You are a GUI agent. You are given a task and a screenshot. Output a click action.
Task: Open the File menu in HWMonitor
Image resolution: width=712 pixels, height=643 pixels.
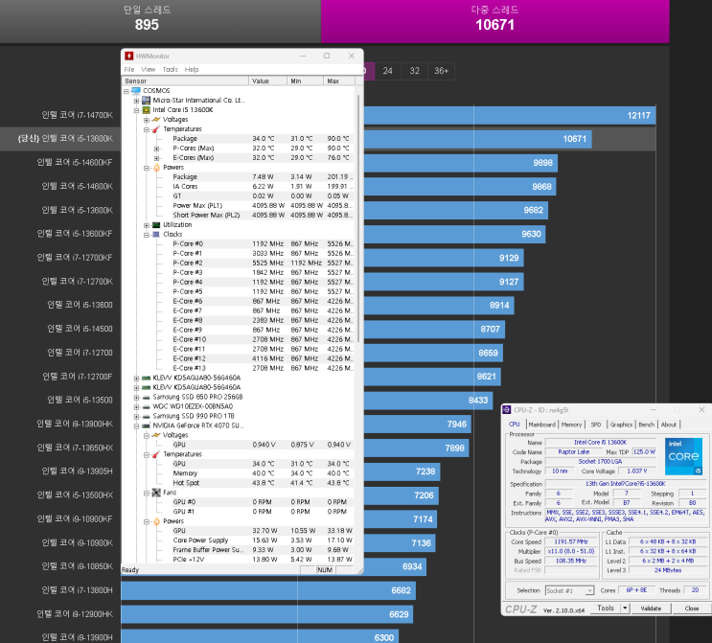pos(129,70)
